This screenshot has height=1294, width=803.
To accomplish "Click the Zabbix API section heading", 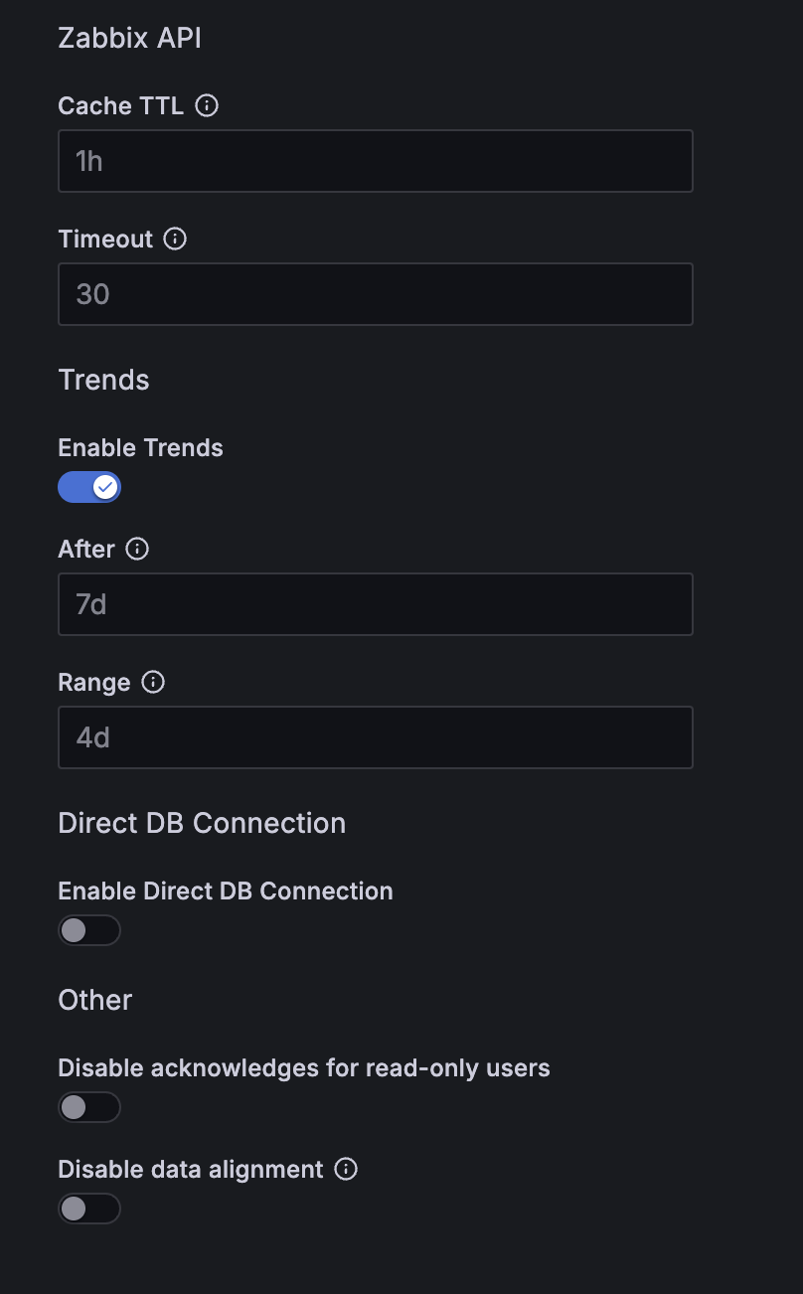I will pos(130,38).
